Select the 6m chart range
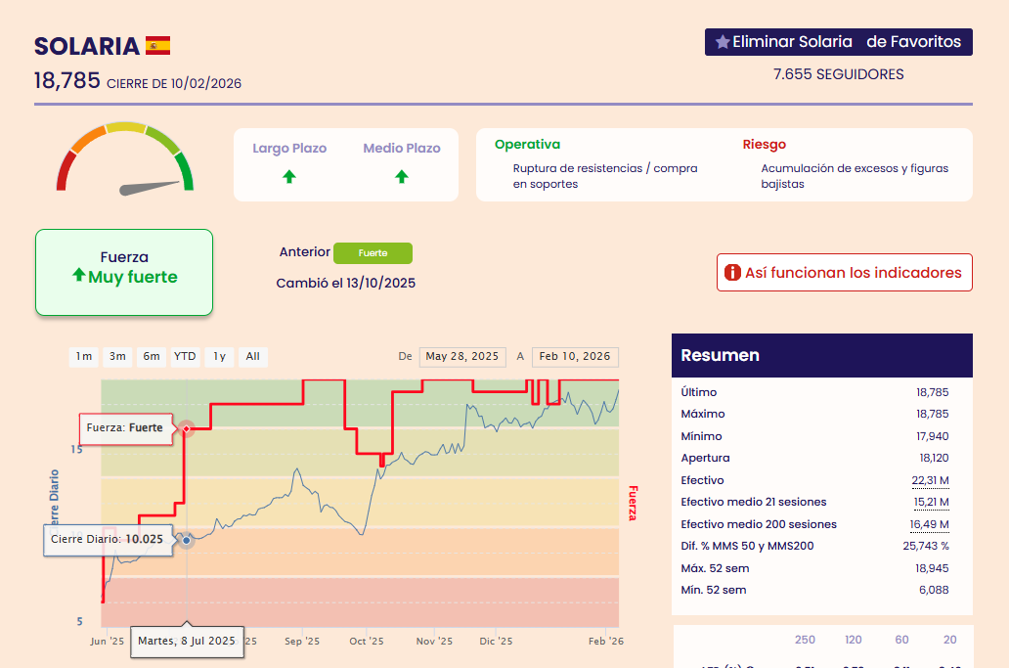Image resolution: width=1009 pixels, height=668 pixels. click(152, 357)
